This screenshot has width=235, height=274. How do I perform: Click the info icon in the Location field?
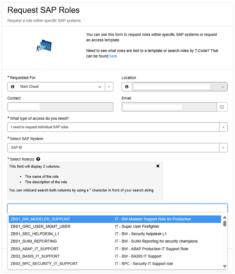coord(127,87)
